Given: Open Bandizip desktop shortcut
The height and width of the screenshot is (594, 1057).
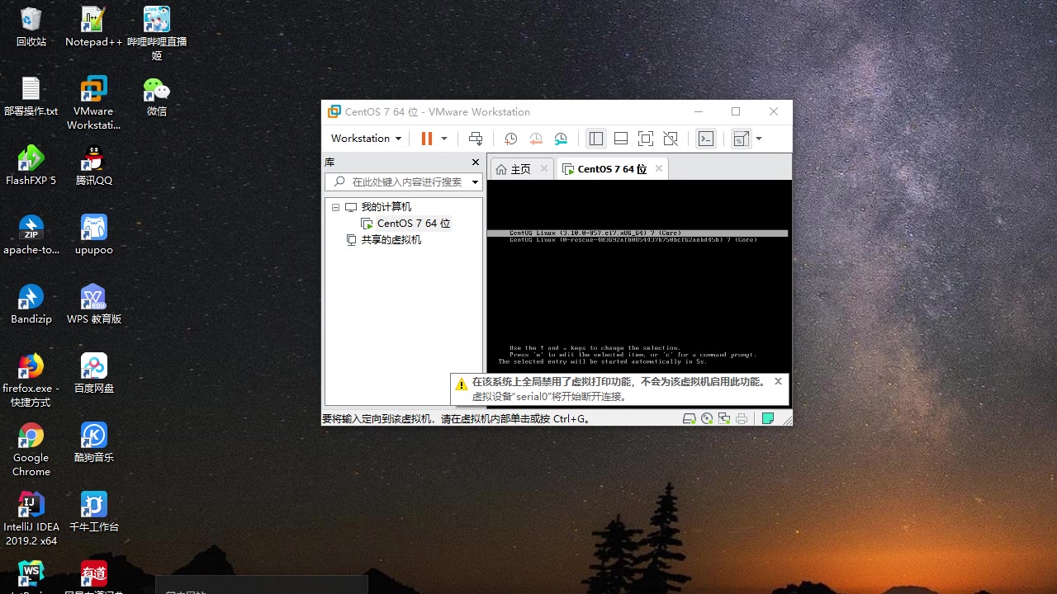Looking at the screenshot, I should [31, 304].
